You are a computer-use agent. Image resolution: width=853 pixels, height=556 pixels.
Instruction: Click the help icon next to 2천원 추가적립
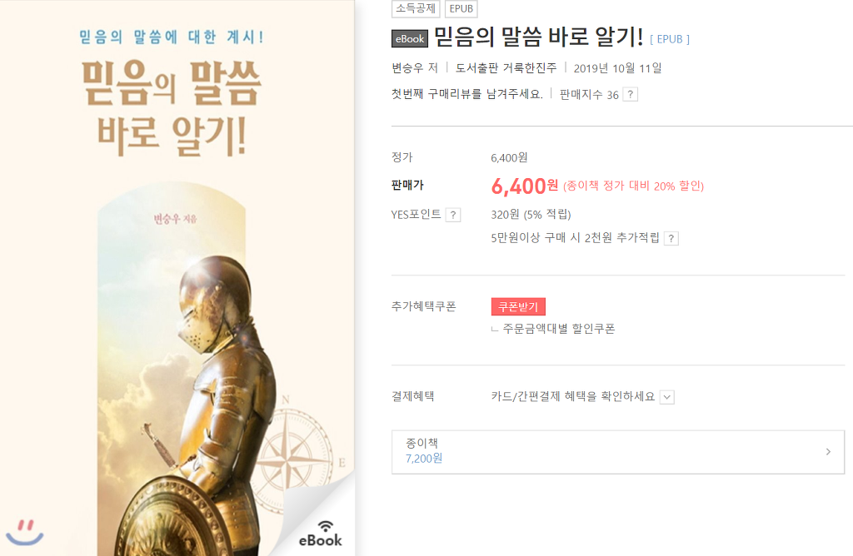coord(671,238)
